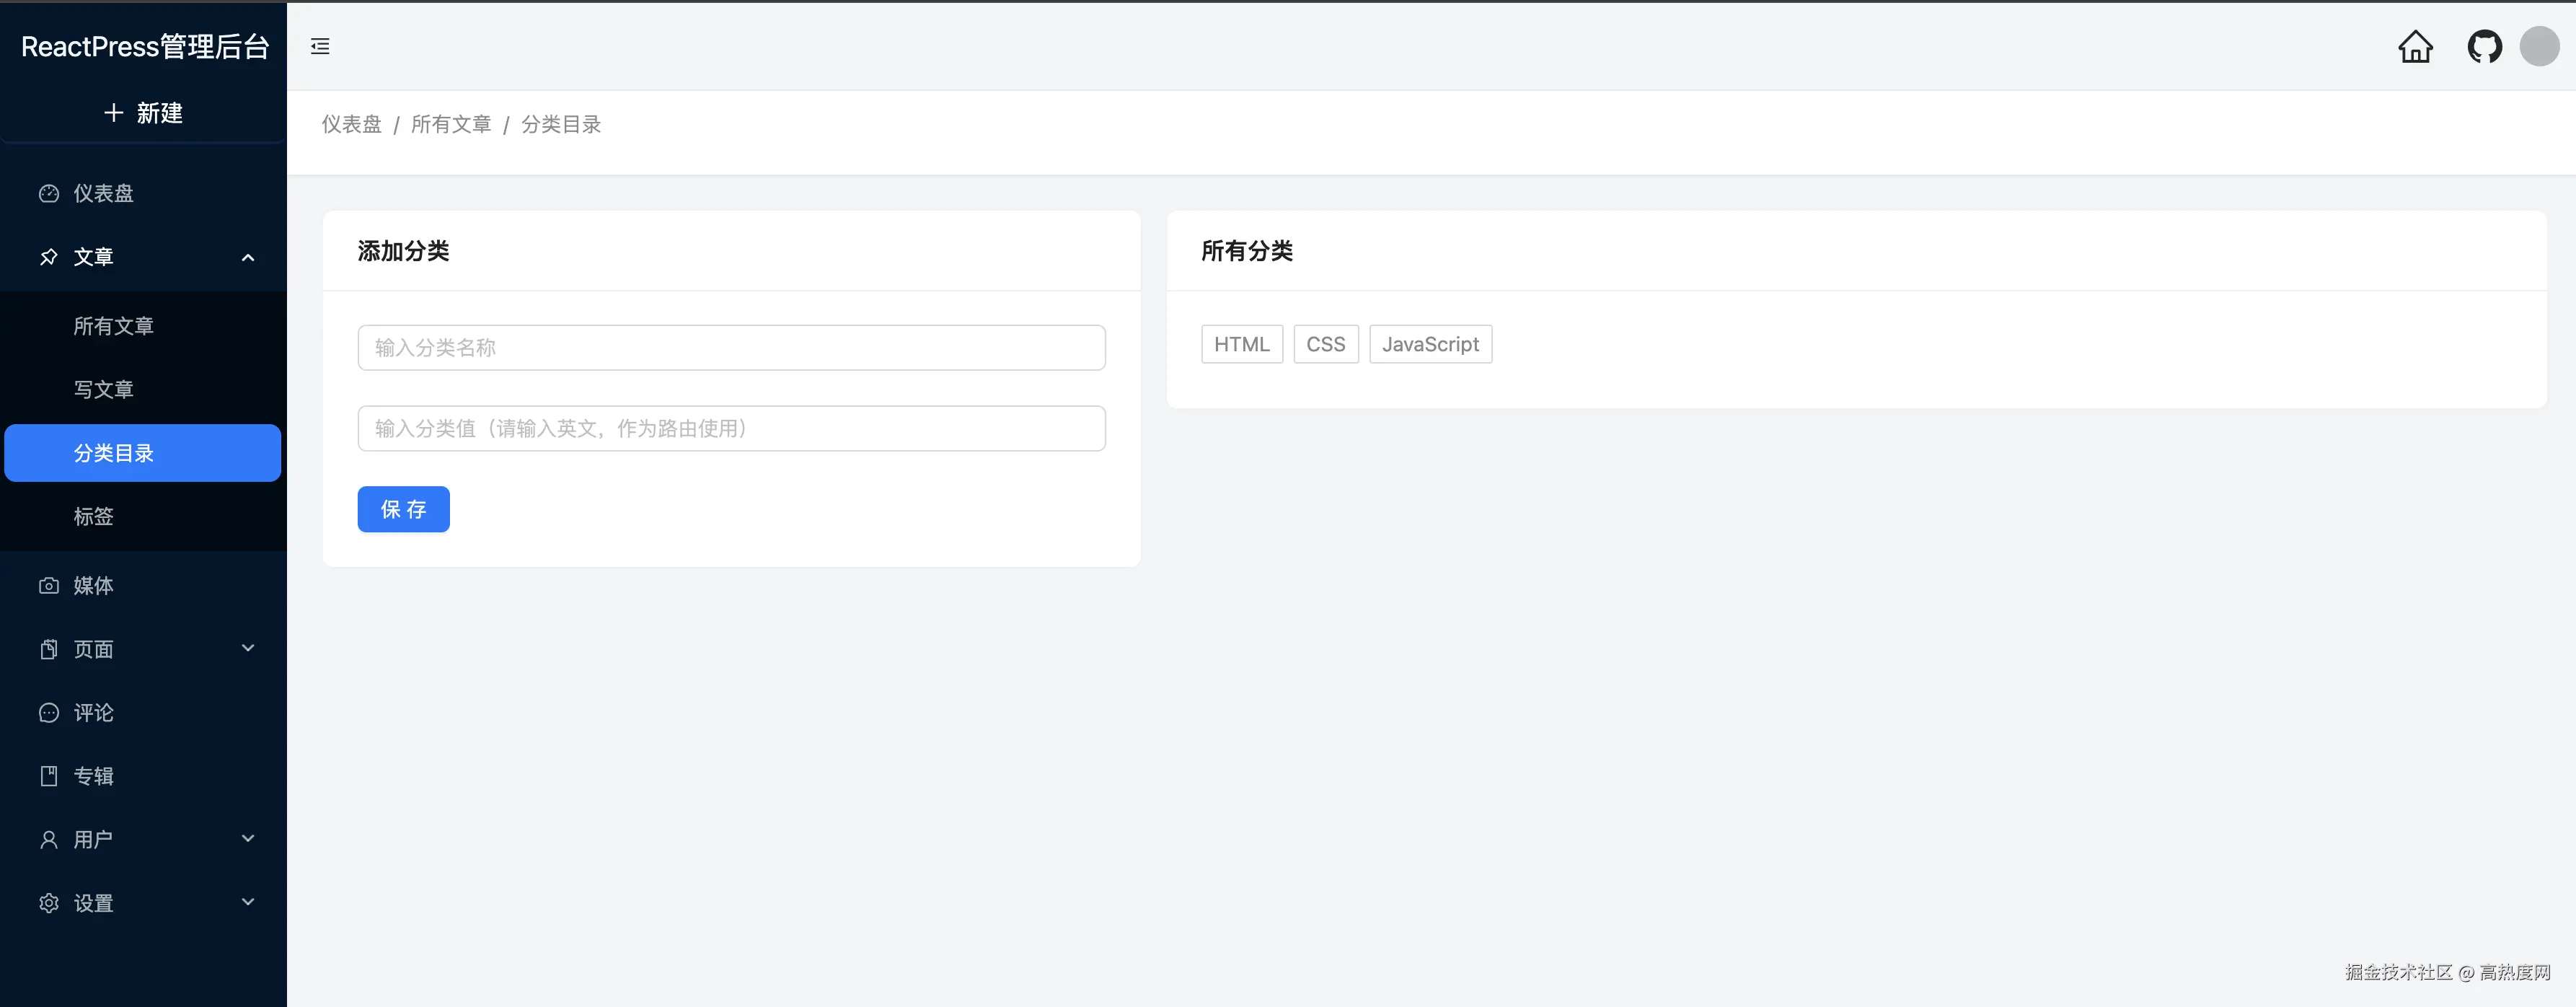Image resolution: width=2576 pixels, height=1007 pixels.
Task: Click the pinned 文章 articles icon
Action: [49, 257]
